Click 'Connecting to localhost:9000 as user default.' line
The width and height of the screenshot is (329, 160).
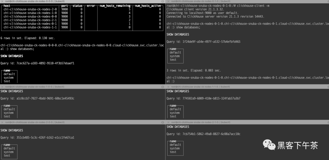coord(203,13)
